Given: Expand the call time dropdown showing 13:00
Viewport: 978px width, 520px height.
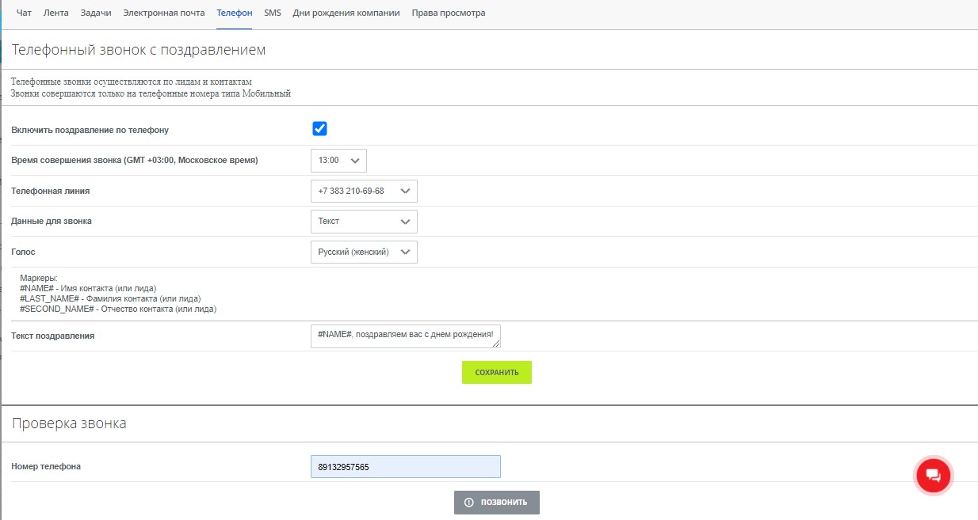Looking at the screenshot, I should (x=338, y=161).
